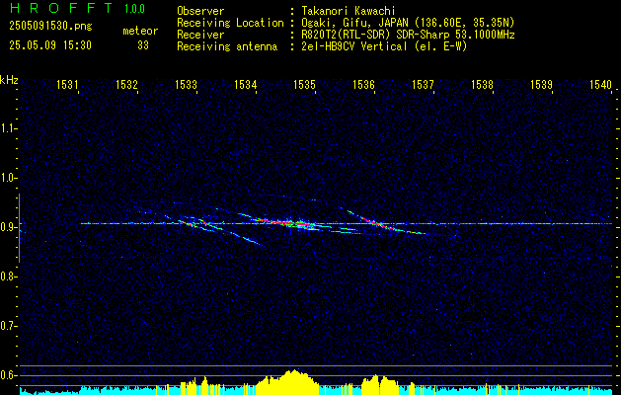The width and height of the screenshot is (621, 395).
Task: Click the 0.7 kHz frequency label
Action: coord(7,326)
